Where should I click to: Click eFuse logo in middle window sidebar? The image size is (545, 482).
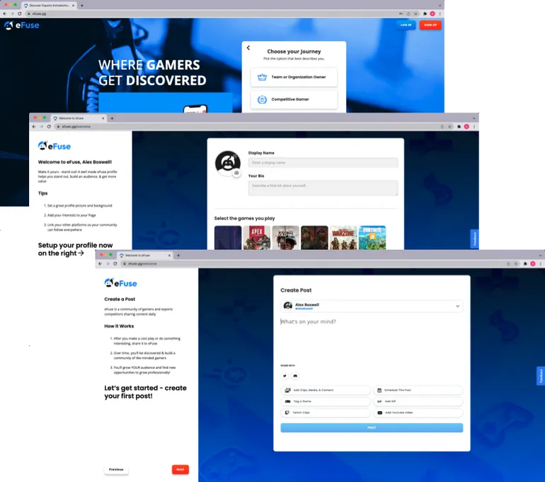click(x=54, y=146)
